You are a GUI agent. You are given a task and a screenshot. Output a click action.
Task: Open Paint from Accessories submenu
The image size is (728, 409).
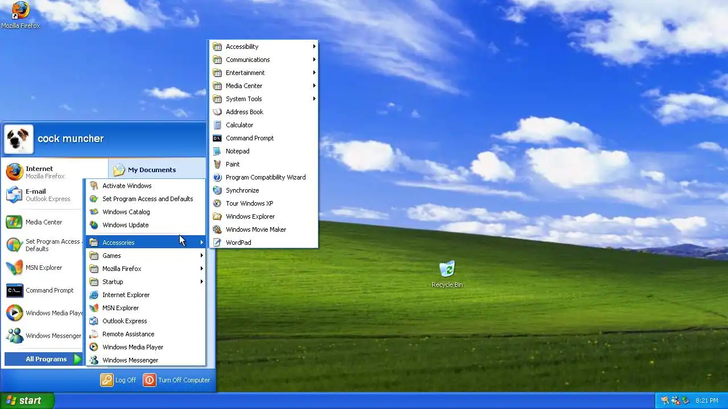[263, 164]
